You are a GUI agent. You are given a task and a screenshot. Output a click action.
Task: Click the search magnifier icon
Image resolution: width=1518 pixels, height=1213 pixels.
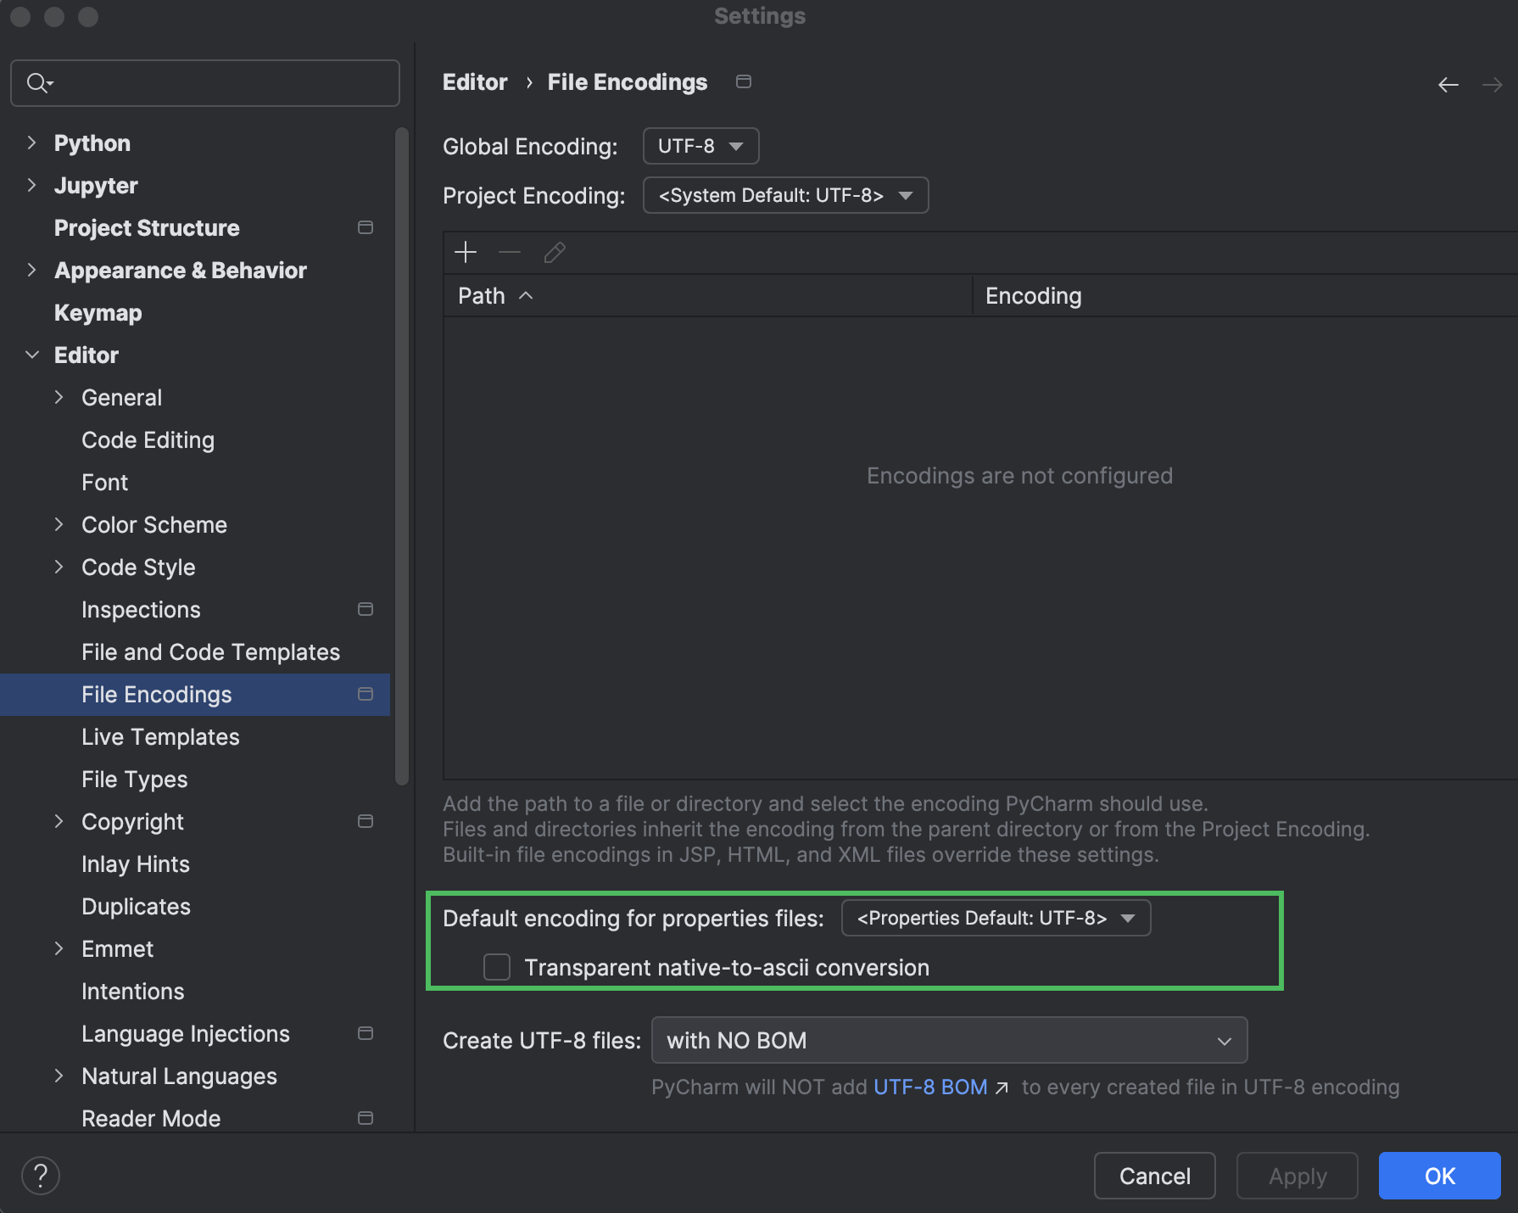[x=39, y=82]
